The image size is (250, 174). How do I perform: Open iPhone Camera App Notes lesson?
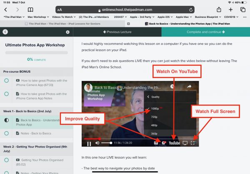41,96
